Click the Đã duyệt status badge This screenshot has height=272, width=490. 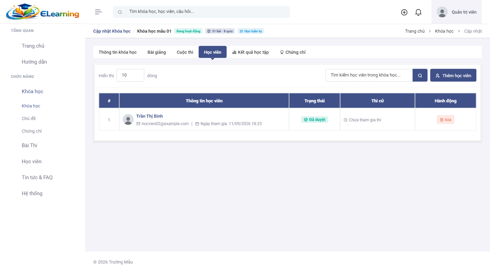[x=314, y=120]
